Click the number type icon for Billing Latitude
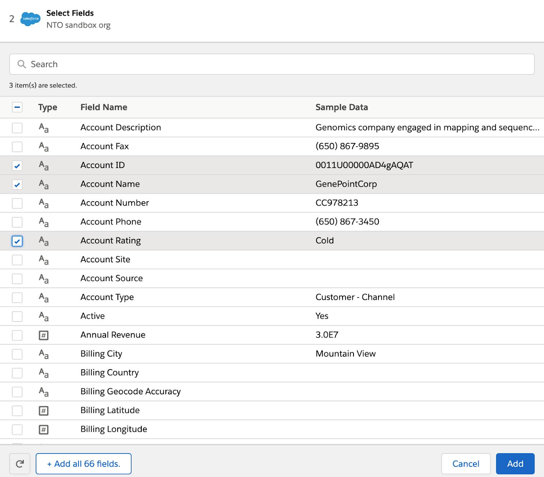The image size is (544, 477). click(x=44, y=411)
